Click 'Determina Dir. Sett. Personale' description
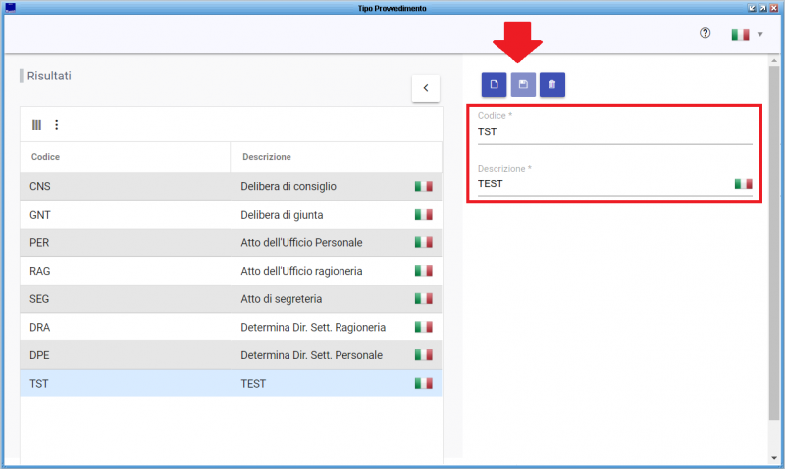The image size is (785, 469). point(311,355)
